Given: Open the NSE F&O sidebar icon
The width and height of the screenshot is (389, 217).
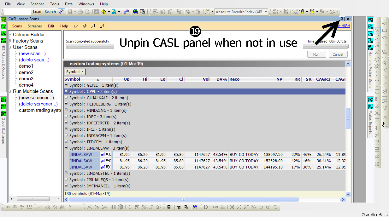Looking at the screenshot, I should pos(3,41).
